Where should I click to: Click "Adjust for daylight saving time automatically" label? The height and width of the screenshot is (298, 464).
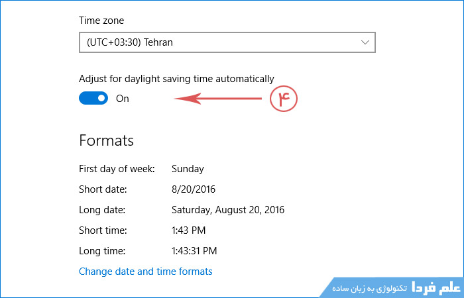176,78
